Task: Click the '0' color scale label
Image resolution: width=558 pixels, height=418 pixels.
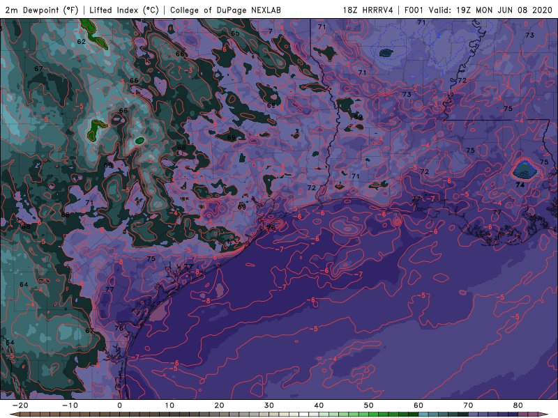Action: coord(119,405)
